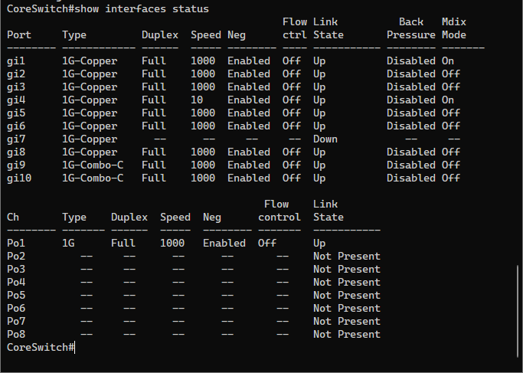
Task: Click the 'Back Pressure' column header
Action: point(411,28)
